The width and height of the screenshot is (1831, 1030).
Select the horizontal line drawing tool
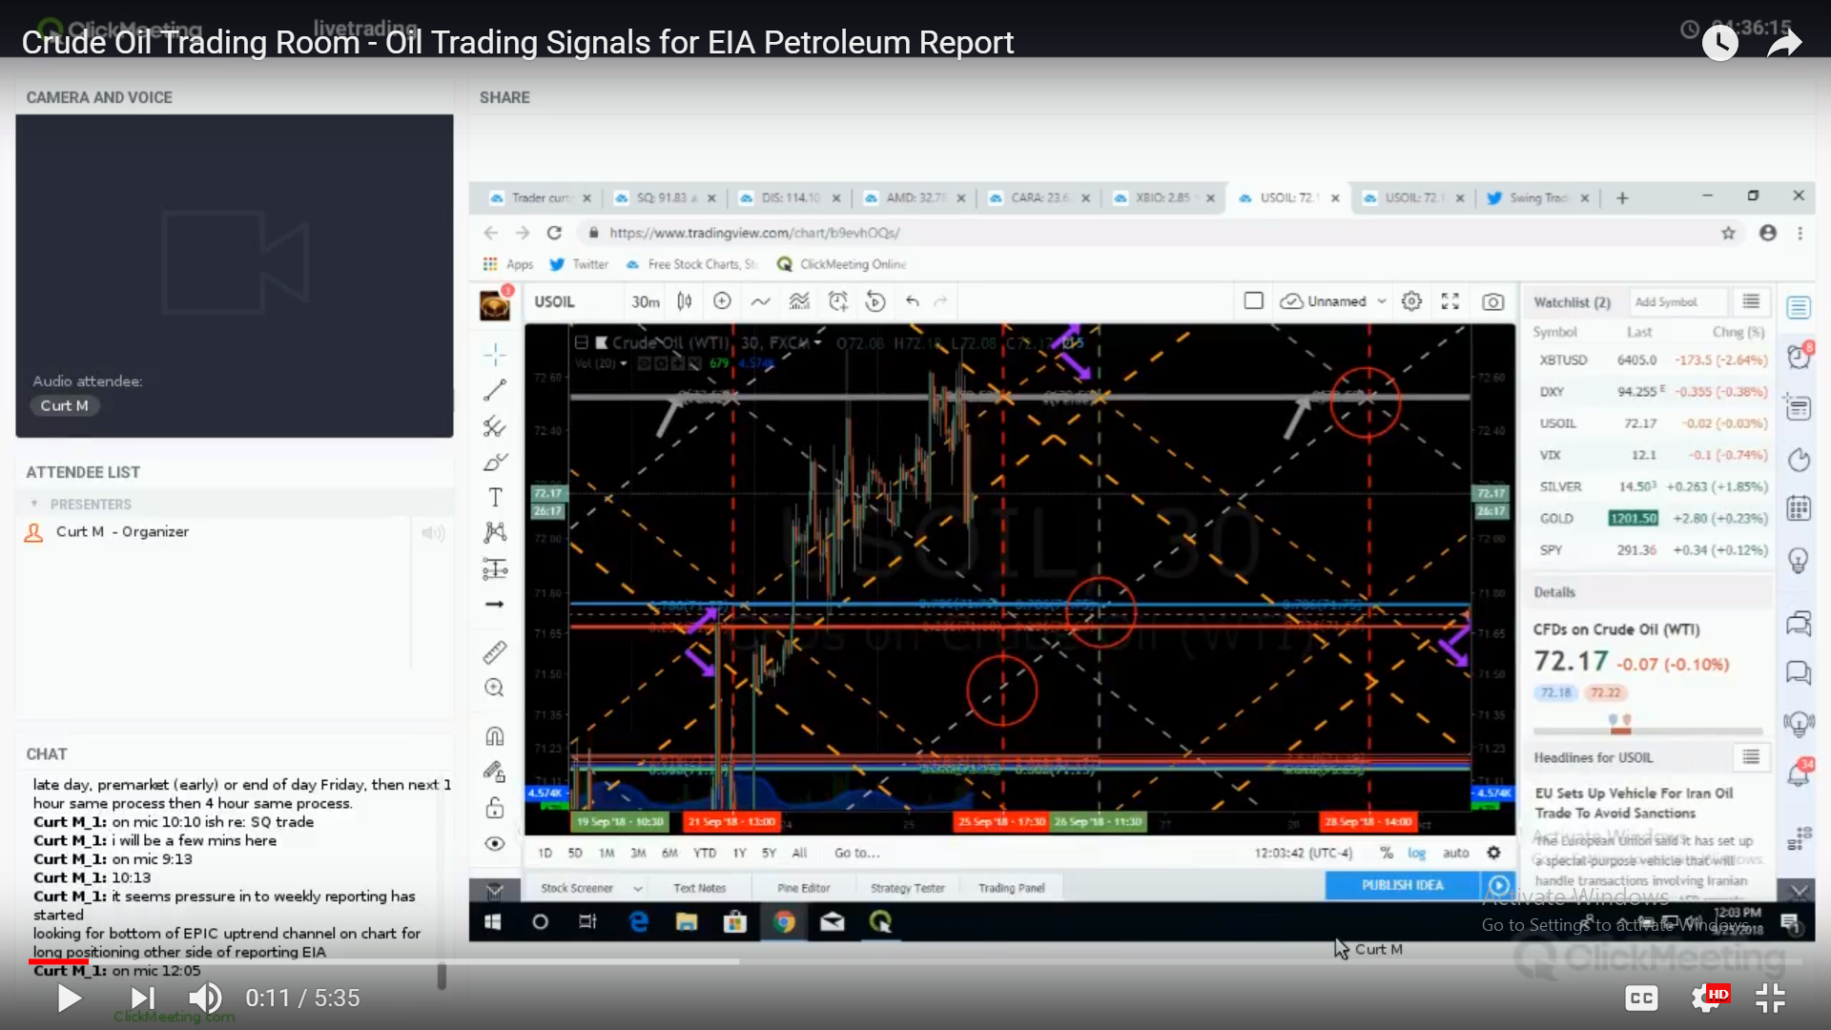pos(494,605)
